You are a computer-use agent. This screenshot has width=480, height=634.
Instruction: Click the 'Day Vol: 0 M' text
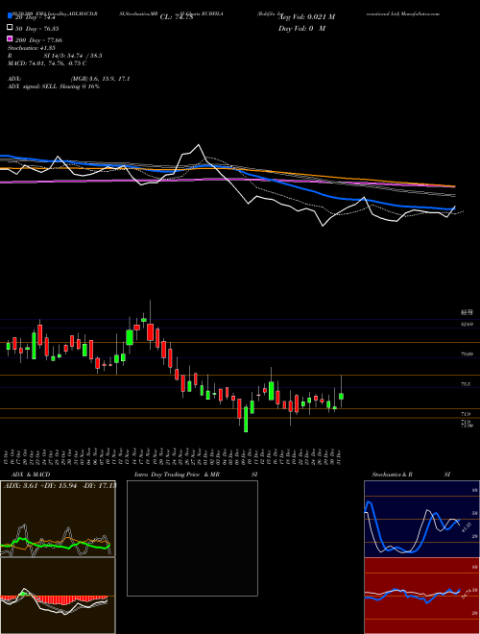click(301, 28)
